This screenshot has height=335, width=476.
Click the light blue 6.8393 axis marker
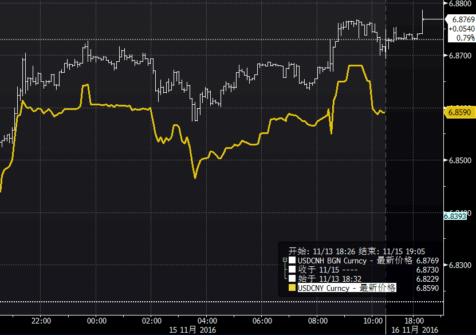456,216
